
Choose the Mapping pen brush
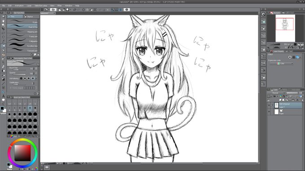[22, 31]
